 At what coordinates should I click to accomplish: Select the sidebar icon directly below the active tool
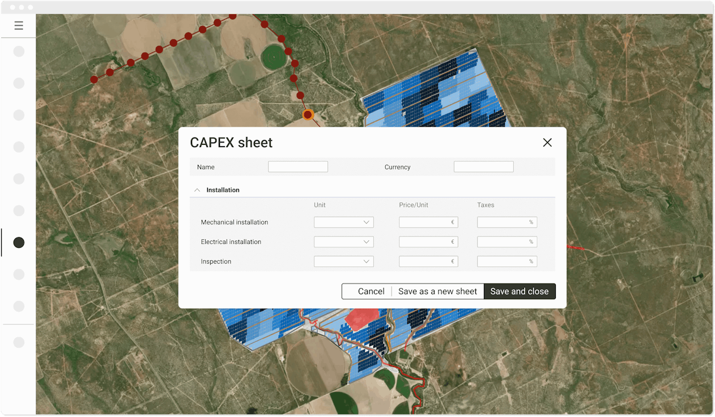click(19, 274)
